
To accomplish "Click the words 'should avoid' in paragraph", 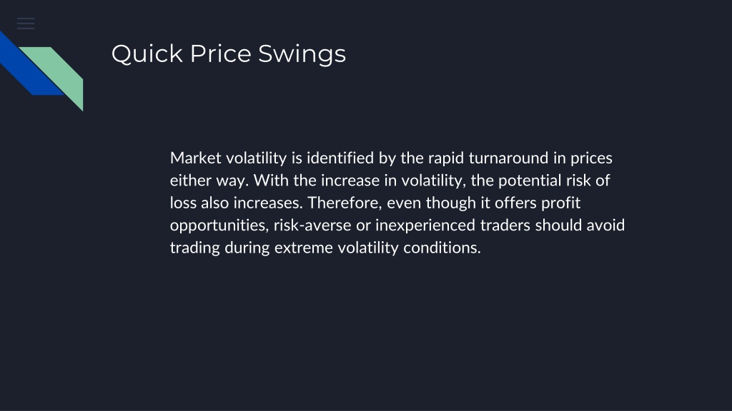I will coord(580,225).
